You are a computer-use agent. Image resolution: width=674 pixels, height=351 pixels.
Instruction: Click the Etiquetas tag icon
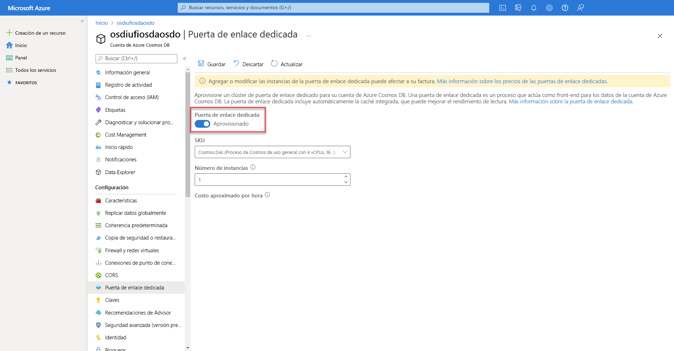[x=98, y=110]
